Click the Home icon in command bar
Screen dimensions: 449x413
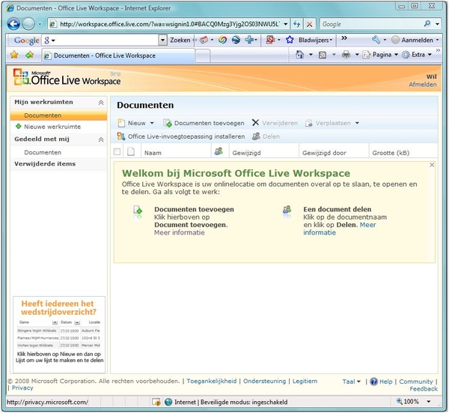(x=299, y=54)
